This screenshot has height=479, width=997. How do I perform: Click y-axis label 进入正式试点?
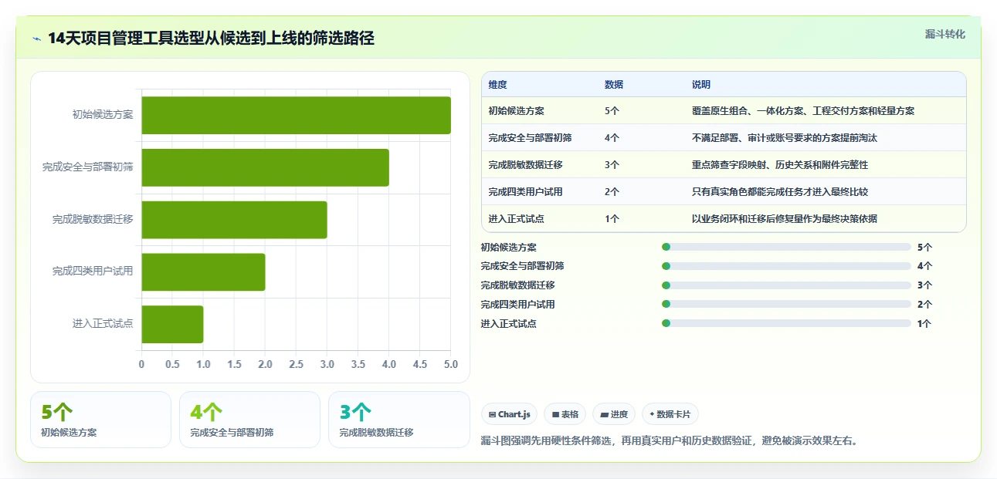(103, 324)
